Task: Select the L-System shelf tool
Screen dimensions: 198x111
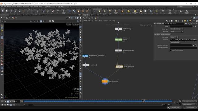Action: tap(69, 12)
